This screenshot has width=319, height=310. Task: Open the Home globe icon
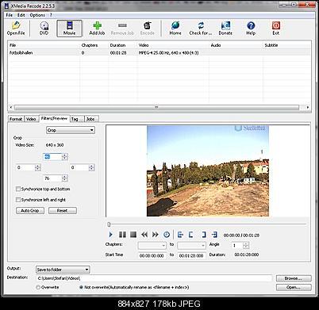click(175, 29)
